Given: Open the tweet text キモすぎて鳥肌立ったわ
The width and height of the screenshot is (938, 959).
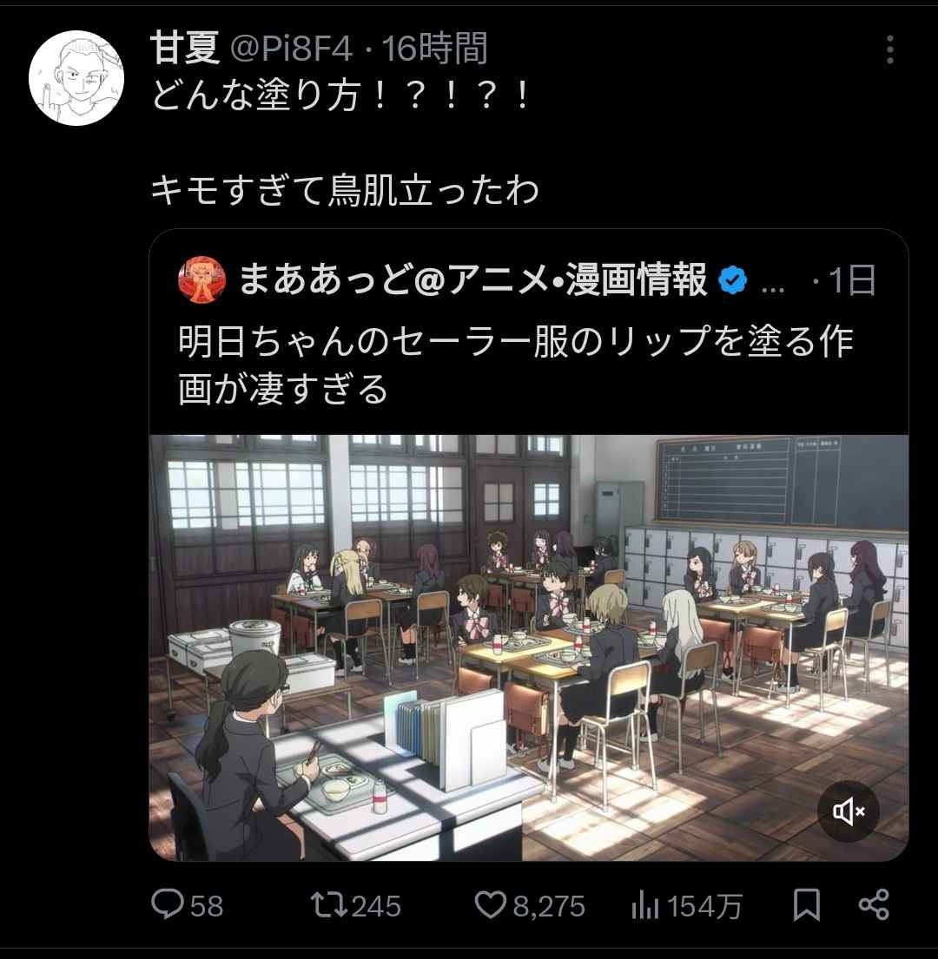Looking at the screenshot, I should pyautogui.click(x=345, y=190).
